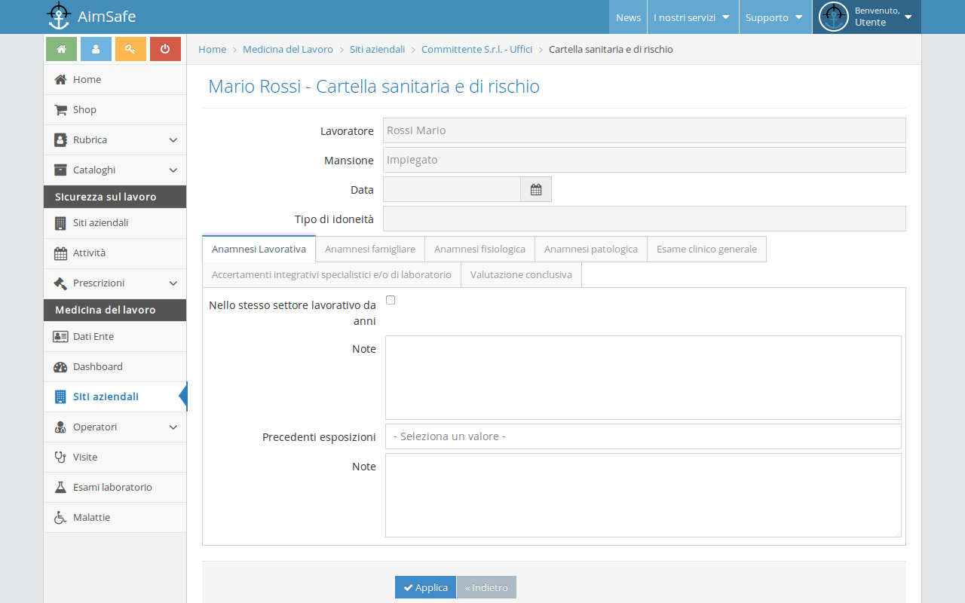Click building icon under Sicurezza sul lavoro
This screenshot has height=603, width=965.
coord(60,223)
